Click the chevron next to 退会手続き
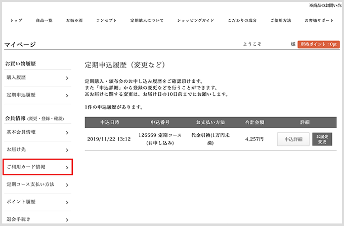Viewport: 344px width, 226px height. click(67, 220)
